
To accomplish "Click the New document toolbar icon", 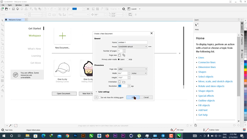I will [x=2, y=9].
